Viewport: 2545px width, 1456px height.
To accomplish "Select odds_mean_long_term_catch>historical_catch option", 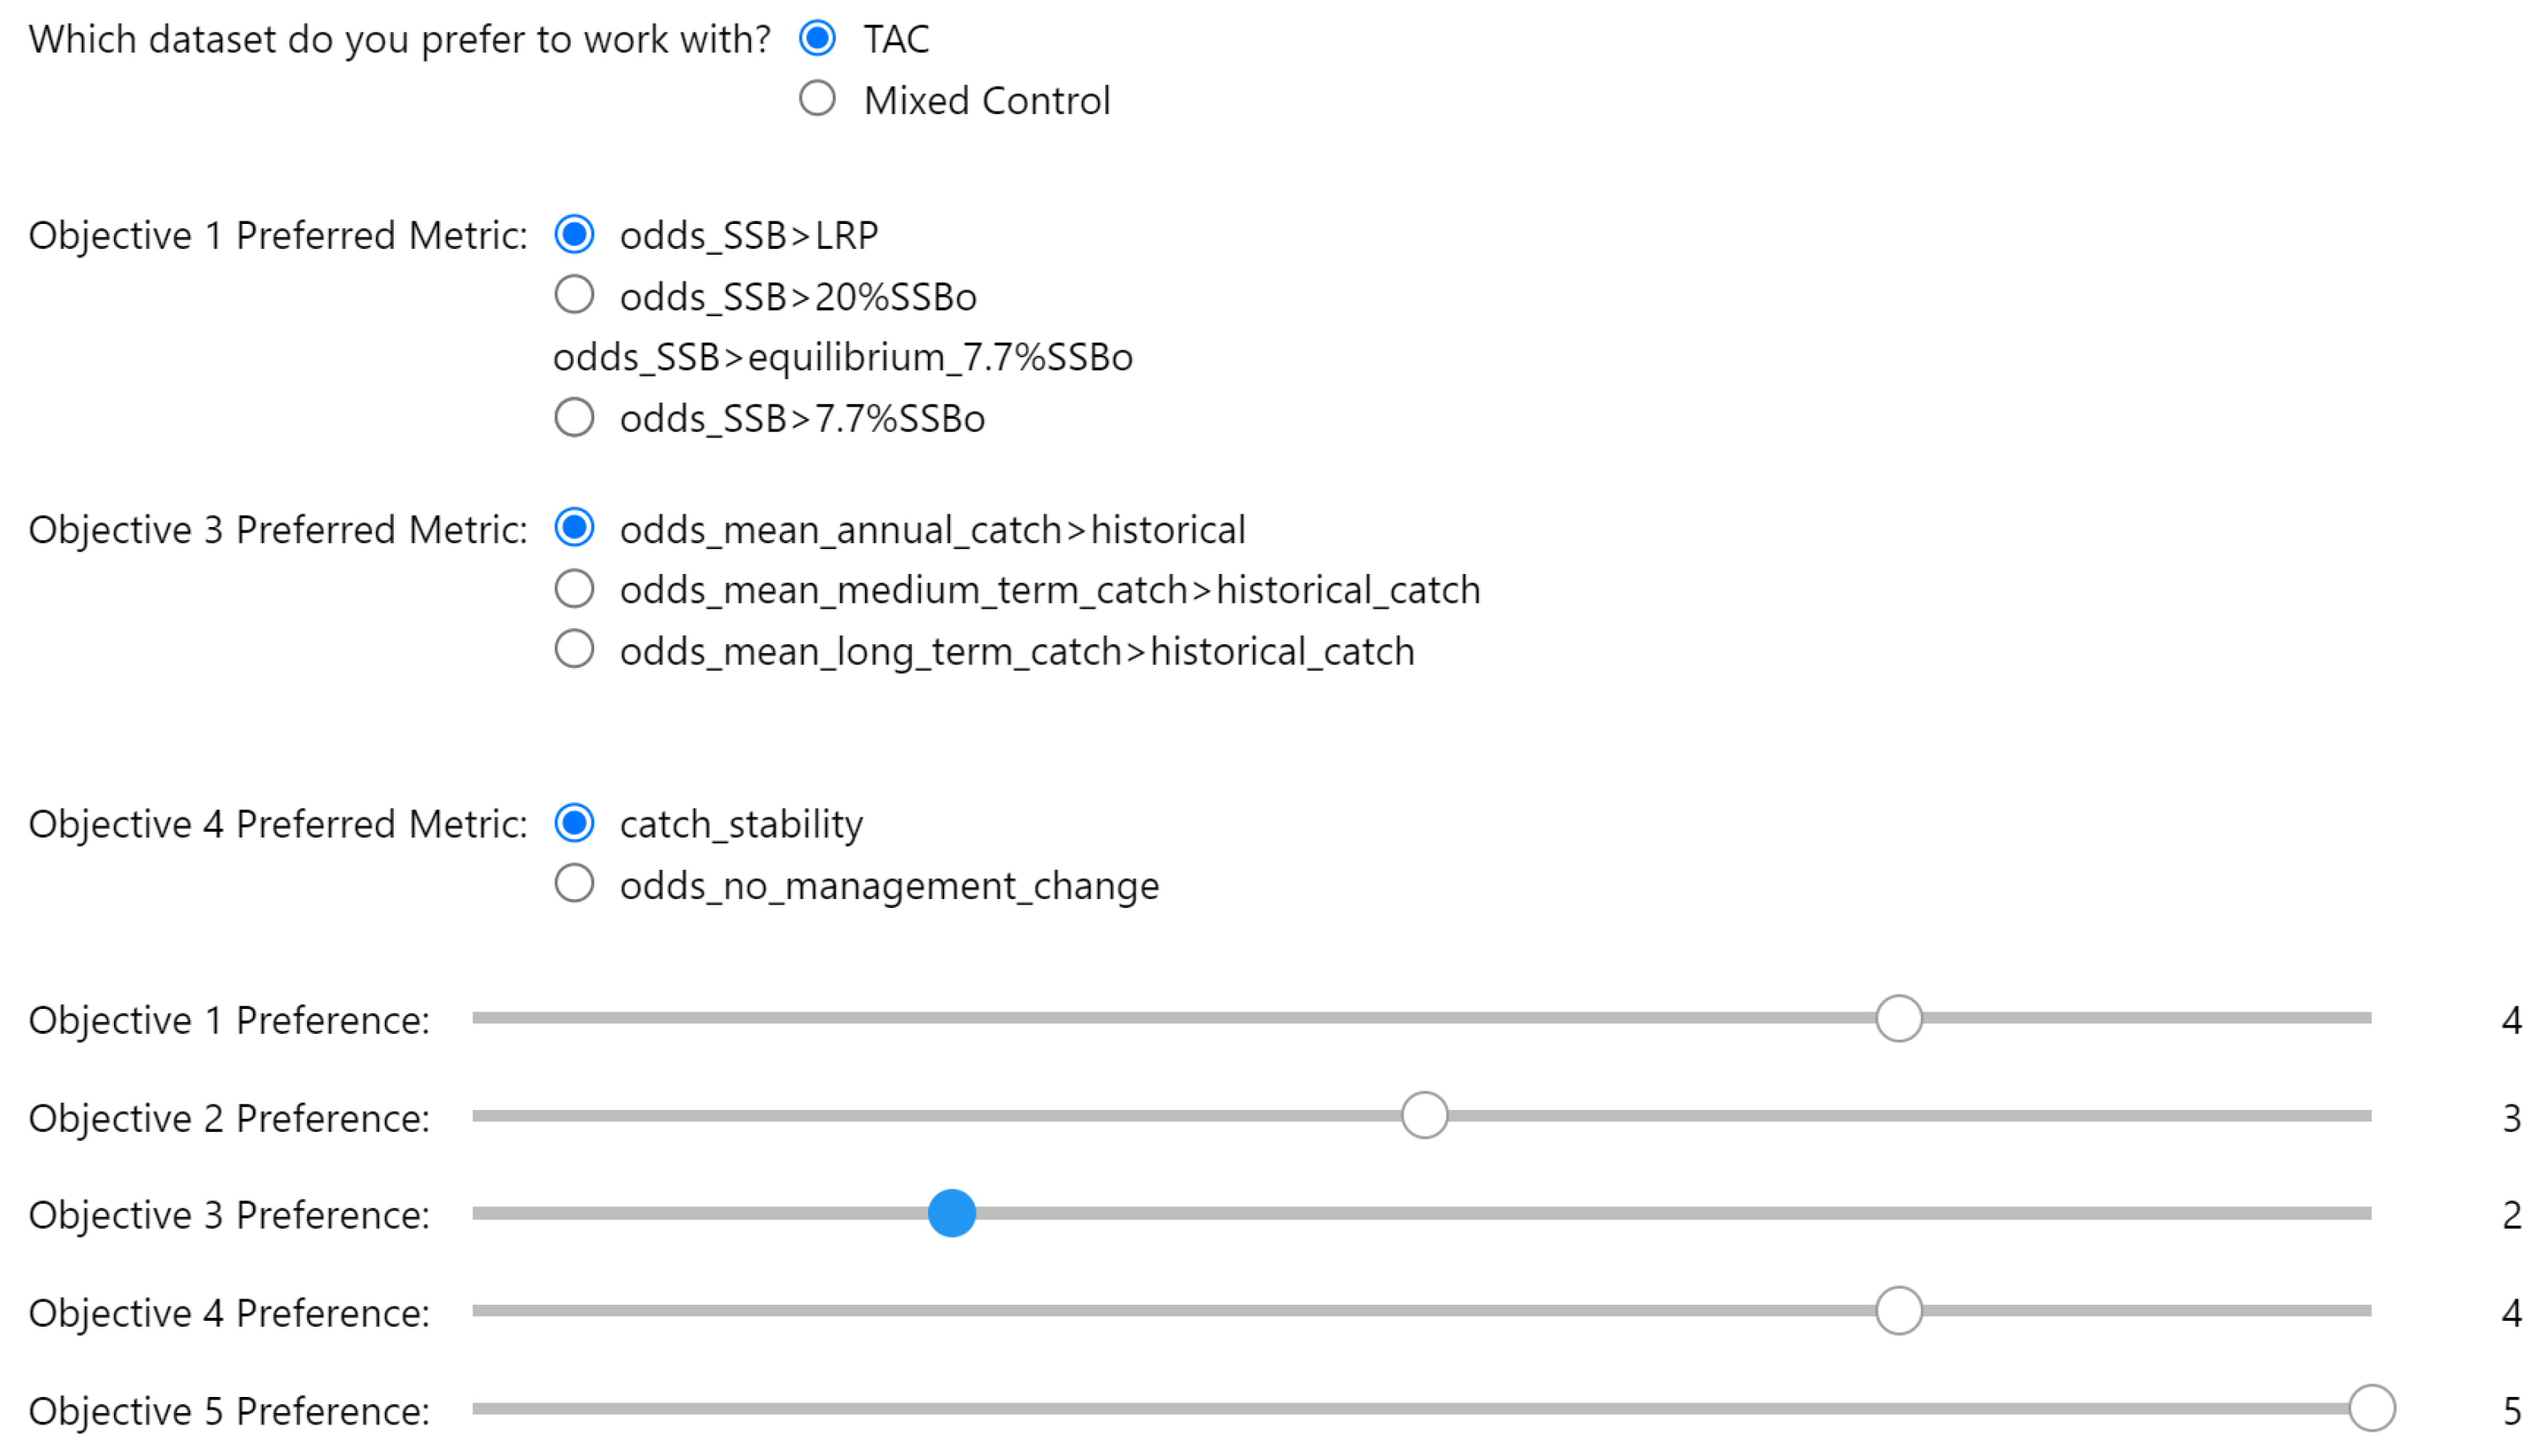I will click(x=574, y=650).
